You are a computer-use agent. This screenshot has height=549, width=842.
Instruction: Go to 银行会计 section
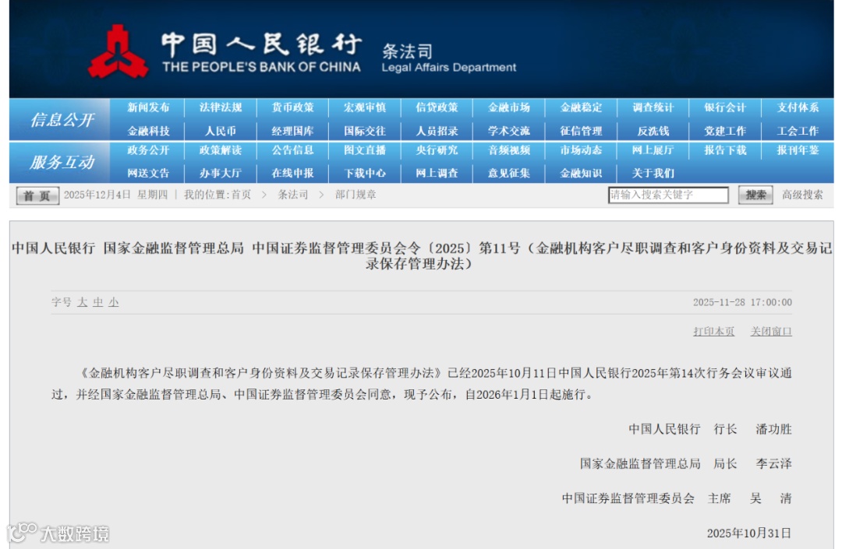(x=726, y=107)
